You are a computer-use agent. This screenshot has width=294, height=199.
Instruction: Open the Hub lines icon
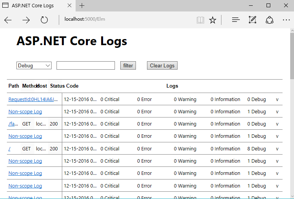[x=236, y=20]
